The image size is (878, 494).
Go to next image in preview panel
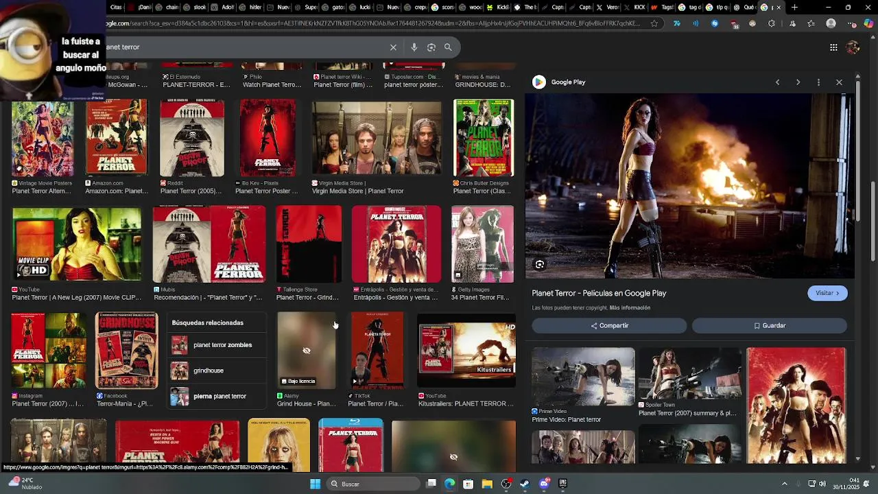798,82
